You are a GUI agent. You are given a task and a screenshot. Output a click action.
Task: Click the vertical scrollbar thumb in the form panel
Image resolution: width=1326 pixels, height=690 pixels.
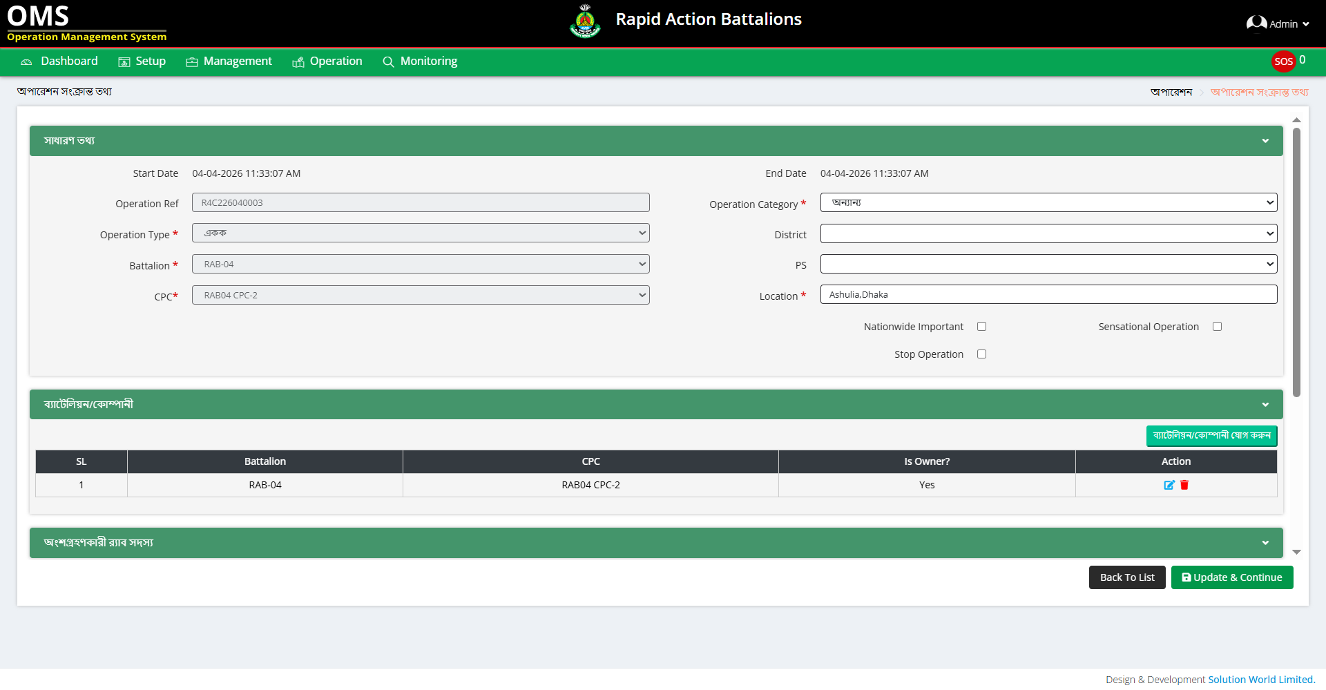coord(1296,262)
